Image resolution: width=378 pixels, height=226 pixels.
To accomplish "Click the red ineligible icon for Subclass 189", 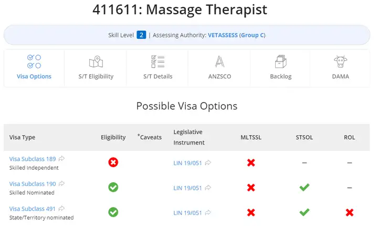I will click(x=113, y=162).
